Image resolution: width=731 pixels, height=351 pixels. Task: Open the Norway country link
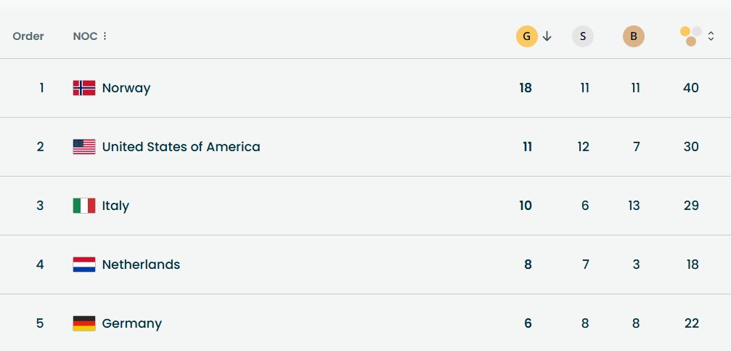point(126,88)
